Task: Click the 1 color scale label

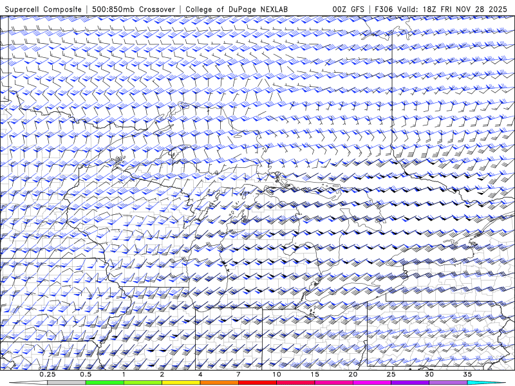Action: [x=124, y=374]
